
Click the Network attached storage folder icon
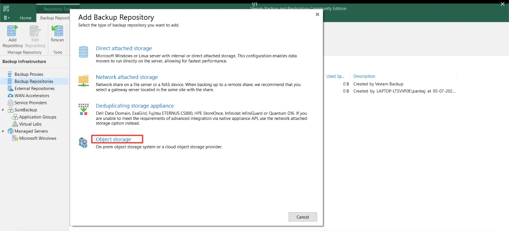point(83,81)
